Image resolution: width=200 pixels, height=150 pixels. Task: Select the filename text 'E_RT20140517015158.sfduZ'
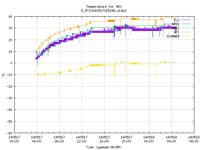[104, 11]
